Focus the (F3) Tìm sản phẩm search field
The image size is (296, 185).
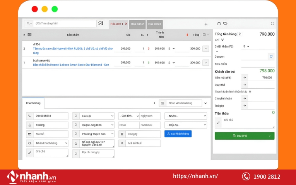65,24
